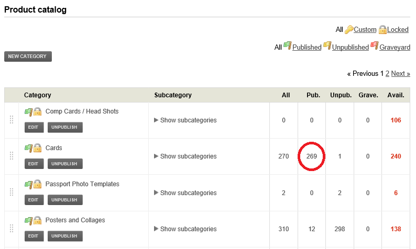This screenshot has height=249, width=416.
Task: Click the green flag icon beside Published
Action: (287, 46)
